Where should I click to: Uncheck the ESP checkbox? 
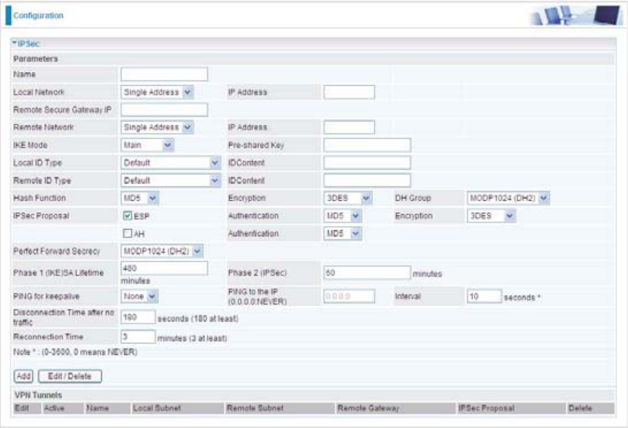pos(127,216)
